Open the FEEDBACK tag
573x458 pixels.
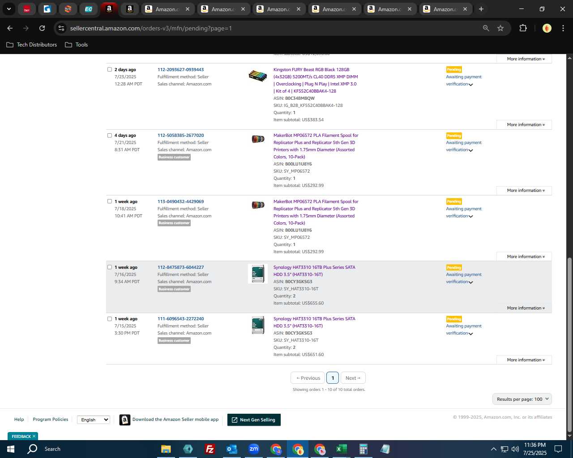coord(21,436)
